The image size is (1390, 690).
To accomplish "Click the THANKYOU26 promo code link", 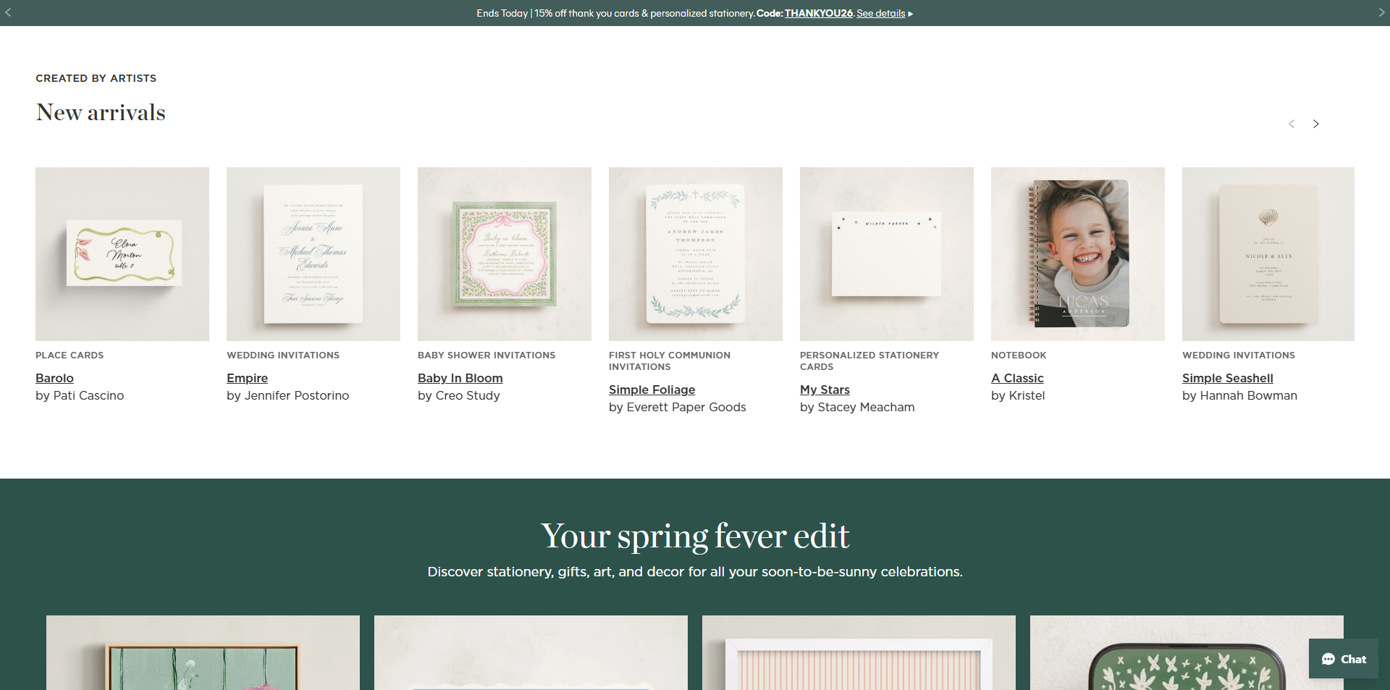I will click(818, 13).
